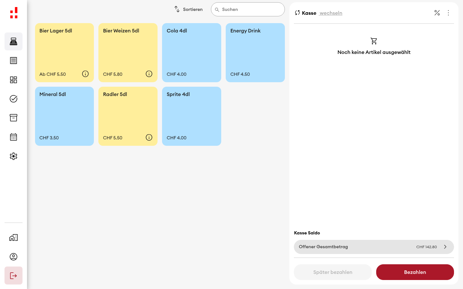Open the three-dot menu in Kasse panel
The height and width of the screenshot is (289, 463).
pos(448,13)
